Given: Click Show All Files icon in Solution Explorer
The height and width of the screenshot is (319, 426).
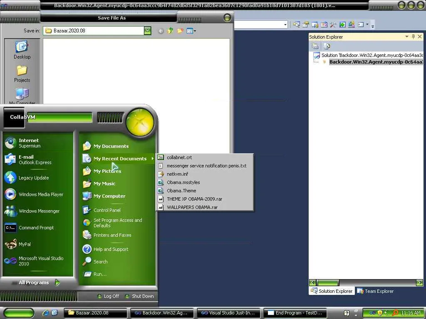Looking at the screenshot, I should coord(327,47).
